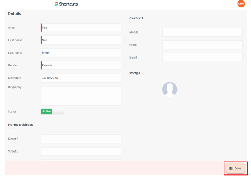Click the Shortcuts logo
Screen dimensions: 251x177
tap(66, 4)
